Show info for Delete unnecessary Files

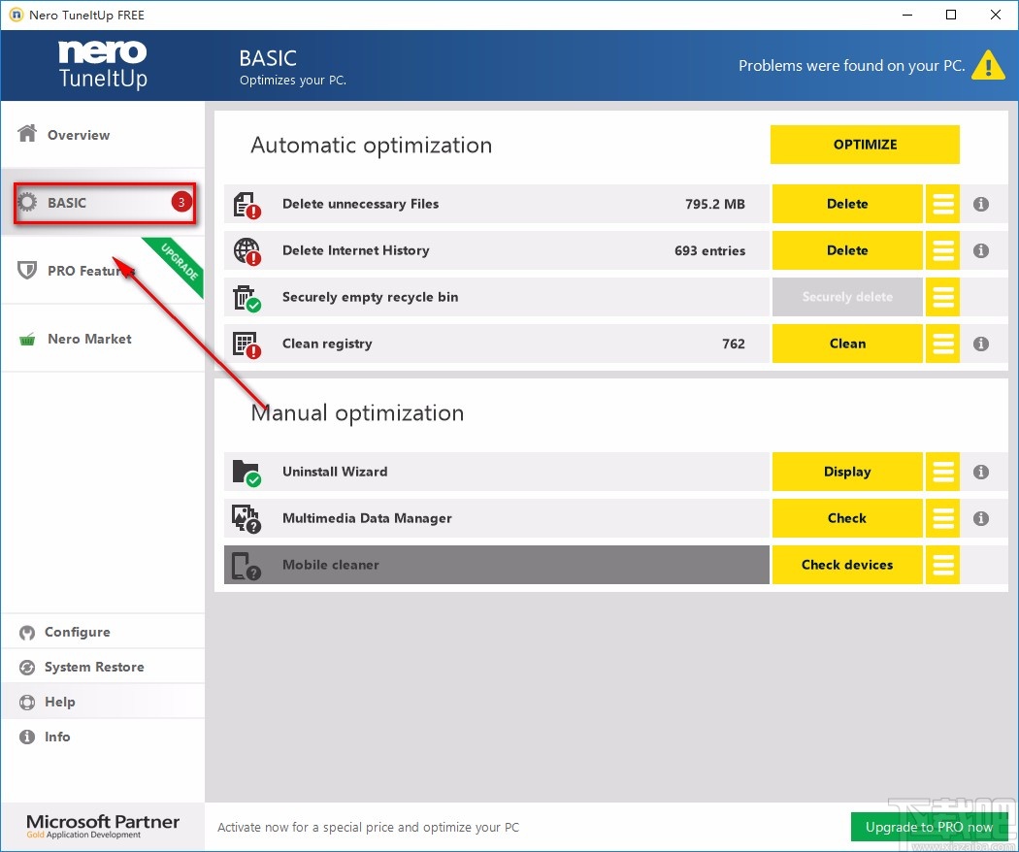pos(980,204)
